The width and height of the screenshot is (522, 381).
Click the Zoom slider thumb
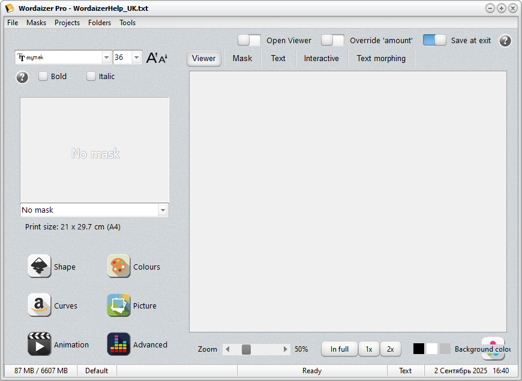coord(246,349)
